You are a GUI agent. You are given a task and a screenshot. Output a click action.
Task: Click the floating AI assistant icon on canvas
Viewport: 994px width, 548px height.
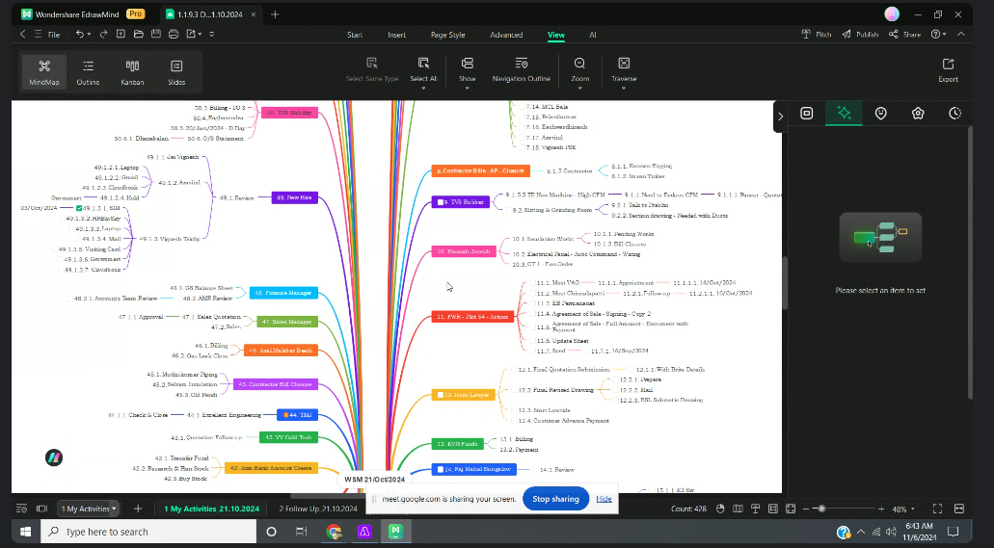click(x=54, y=457)
